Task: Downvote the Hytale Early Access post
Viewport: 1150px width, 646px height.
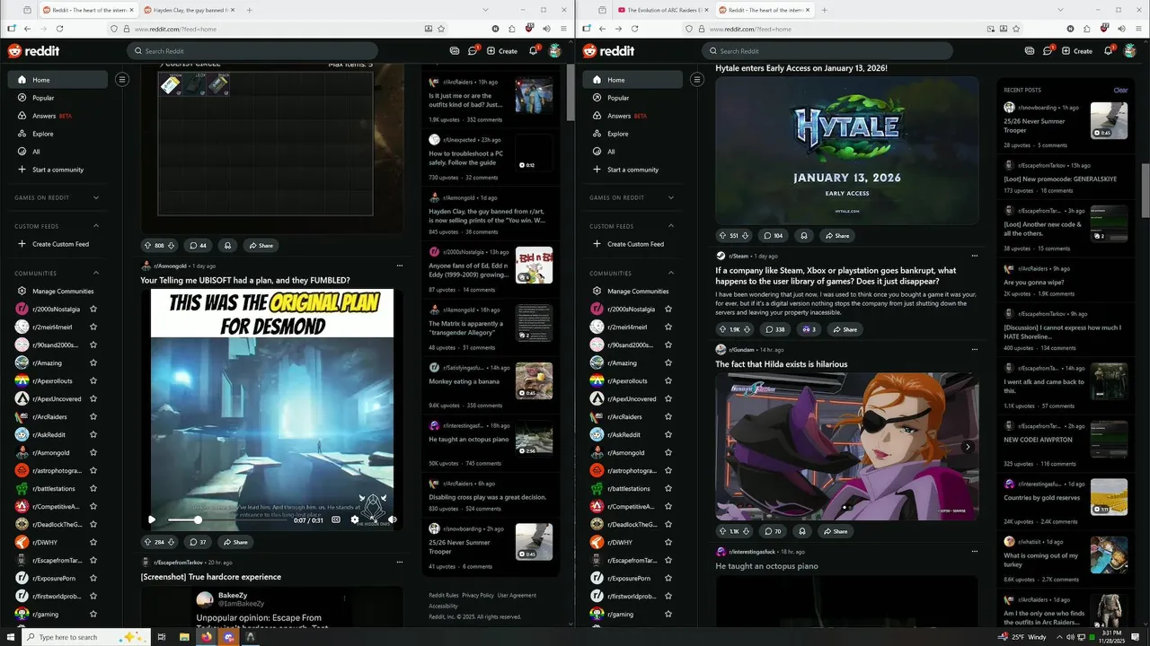Action: [746, 236]
